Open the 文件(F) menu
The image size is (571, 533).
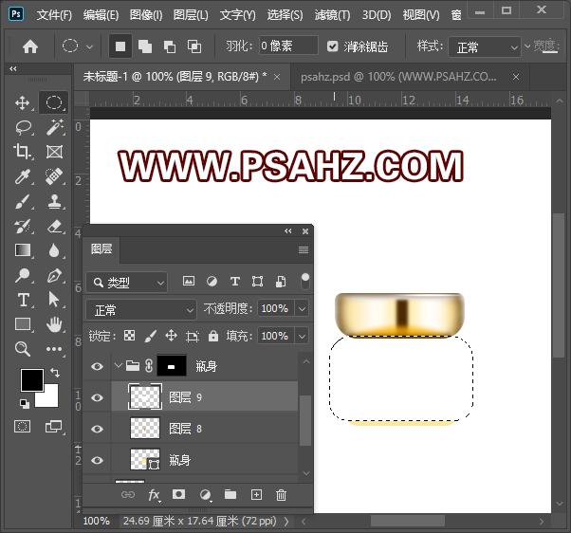coord(54,15)
